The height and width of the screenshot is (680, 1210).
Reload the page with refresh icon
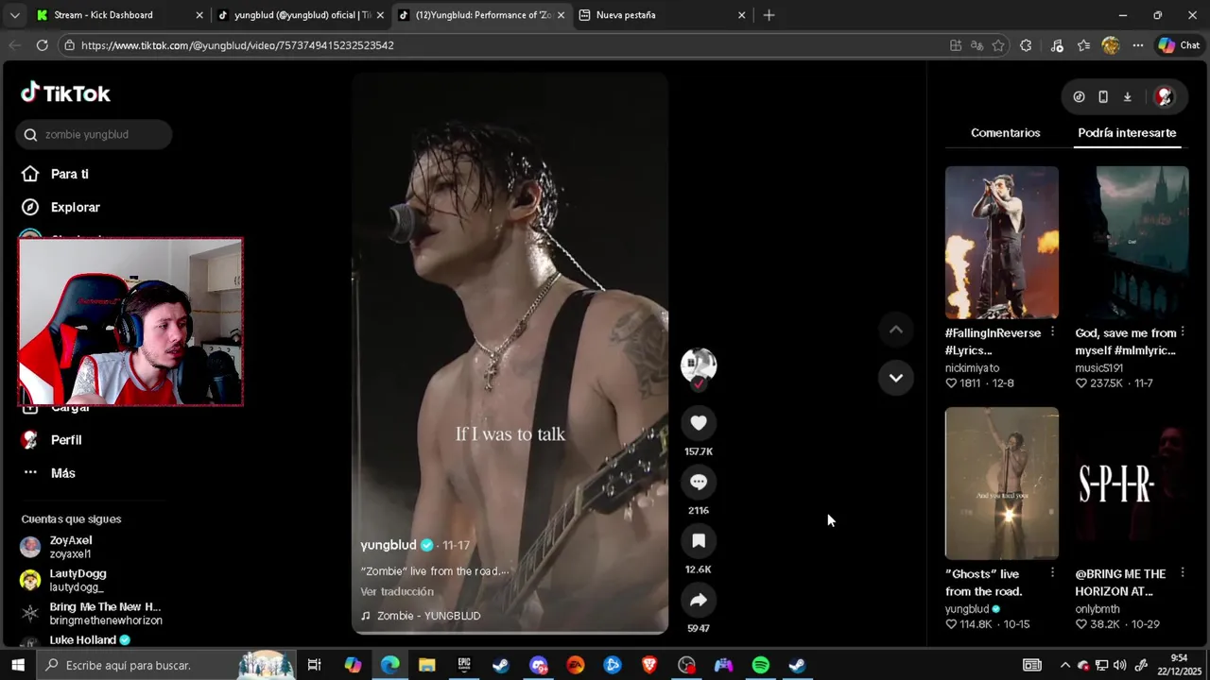click(x=42, y=45)
